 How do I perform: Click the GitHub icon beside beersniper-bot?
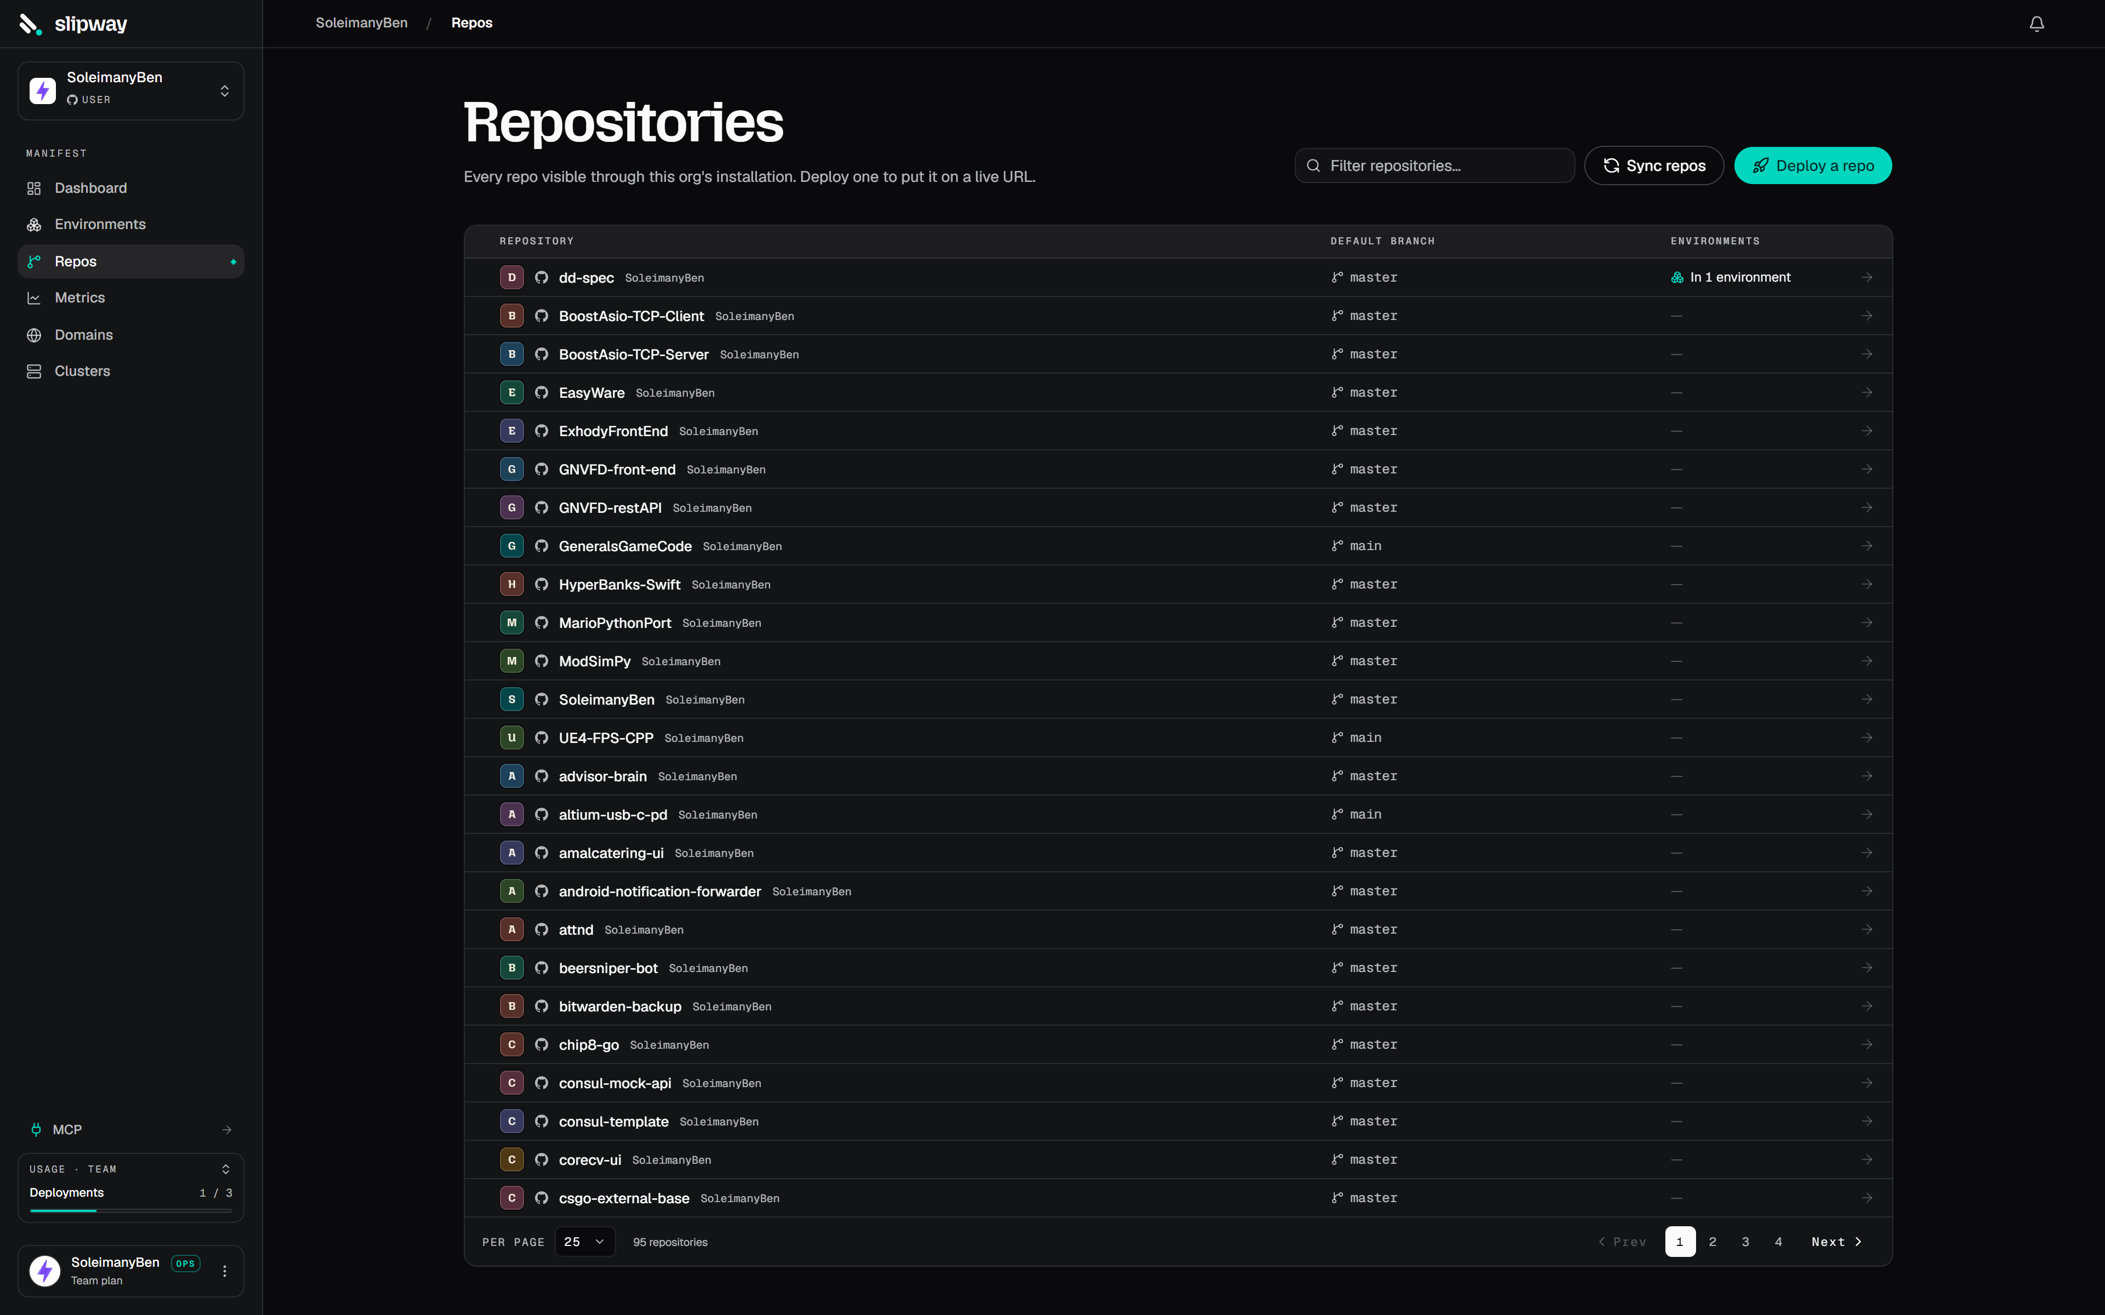[541, 968]
